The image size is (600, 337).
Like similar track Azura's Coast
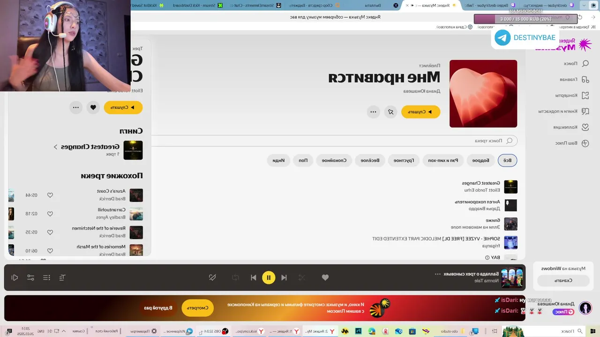coord(50,195)
